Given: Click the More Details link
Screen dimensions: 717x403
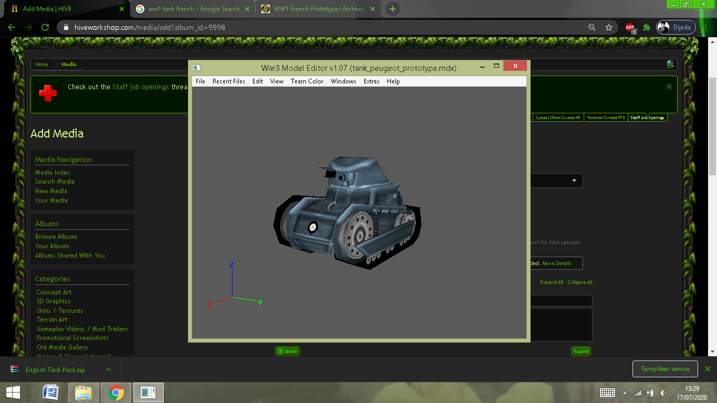Looking at the screenshot, I should pos(556,263).
